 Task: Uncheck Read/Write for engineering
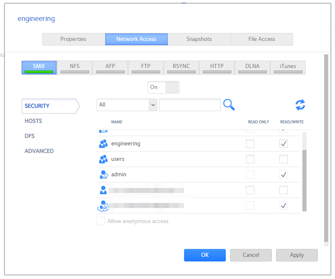283,144
